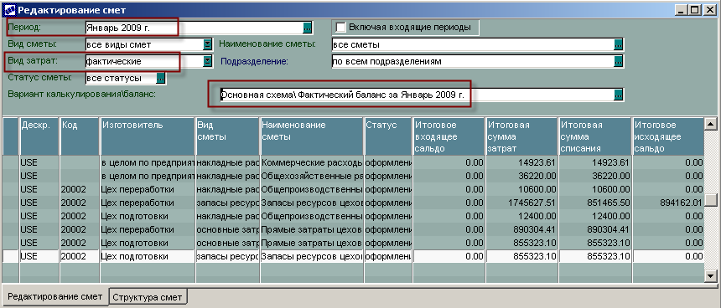This screenshot has width=721, height=308.
Task: Open the Период picker ellipsis button
Action: click(308, 28)
